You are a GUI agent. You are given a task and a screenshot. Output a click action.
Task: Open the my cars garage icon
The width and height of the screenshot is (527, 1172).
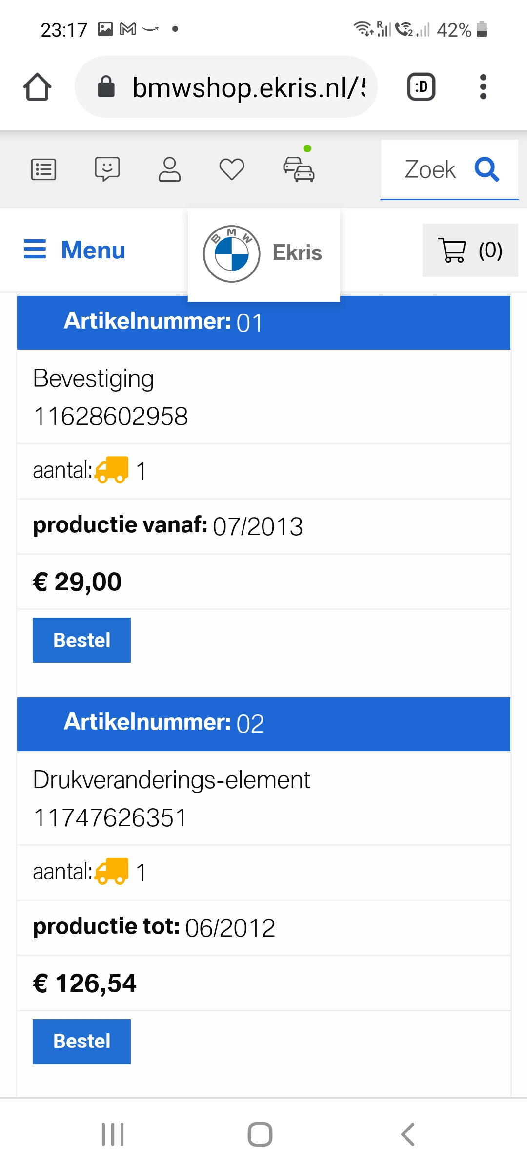(299, 168)
